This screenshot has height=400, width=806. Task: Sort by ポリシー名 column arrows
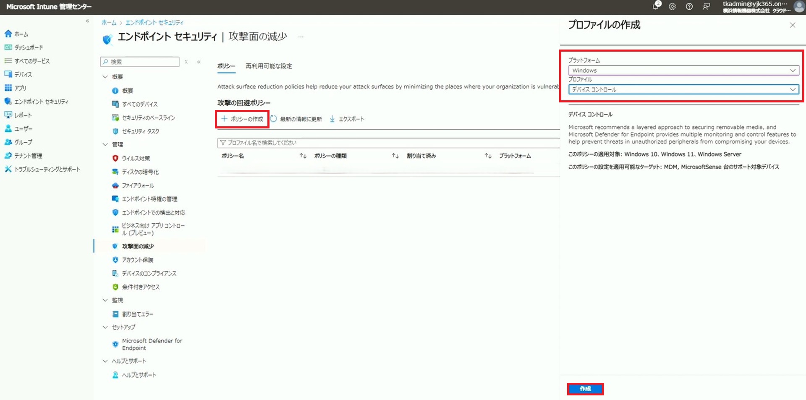pyautogui.click(x=303, y=156)
